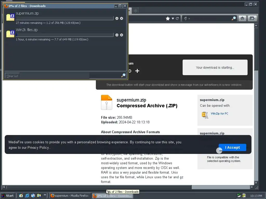Expand the Quick Launch overflow chevron
The image size is (266, 199).
tap(45, 195)
